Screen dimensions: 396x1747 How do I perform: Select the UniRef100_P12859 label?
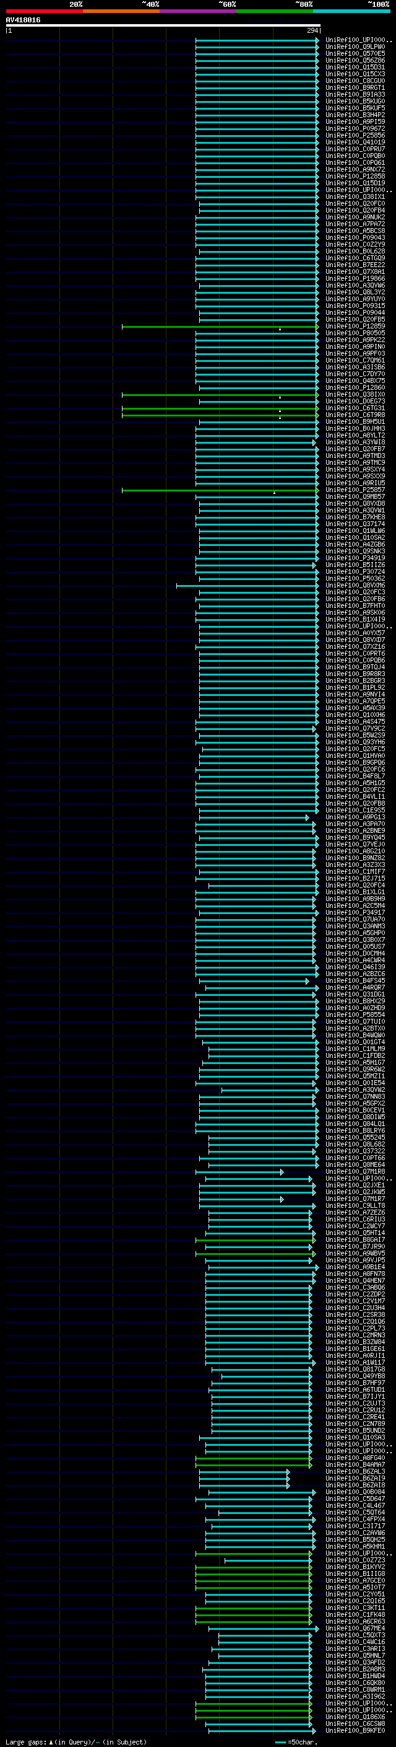click(355, 326)
